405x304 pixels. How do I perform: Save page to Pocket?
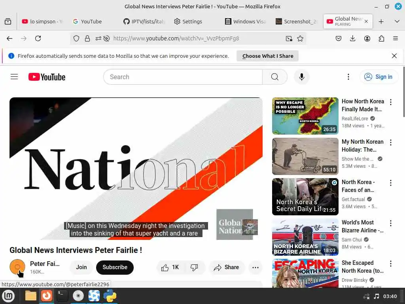339,38
